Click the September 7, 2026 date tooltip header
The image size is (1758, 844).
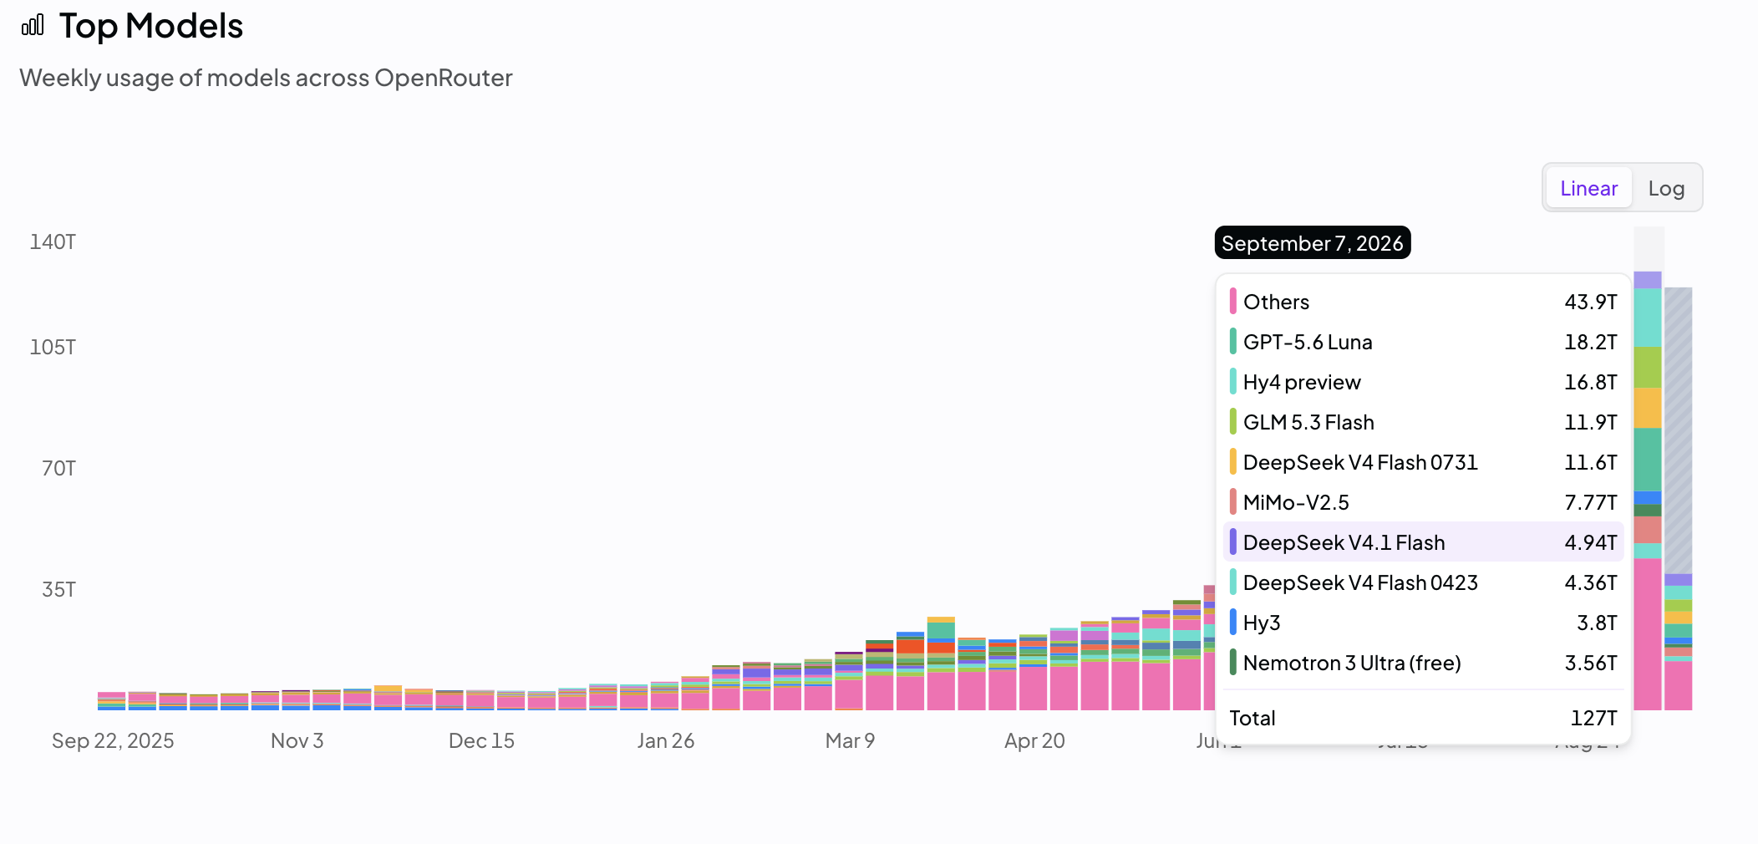pos(1313,242)
